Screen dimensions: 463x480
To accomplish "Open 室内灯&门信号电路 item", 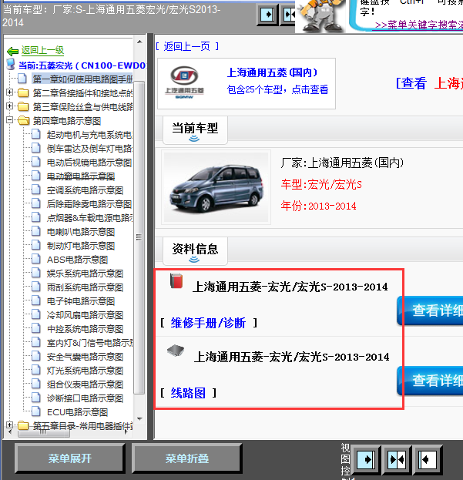I will (89, 343).
